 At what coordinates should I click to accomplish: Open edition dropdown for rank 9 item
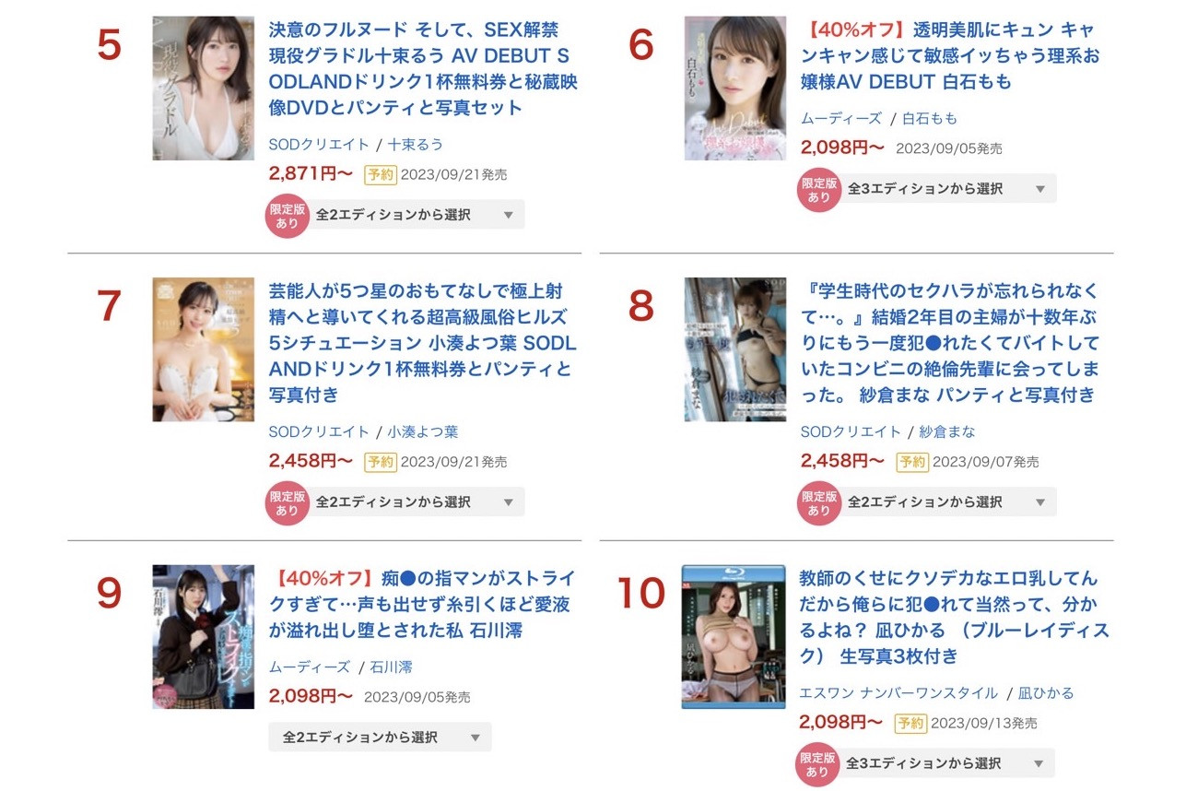pyautogui.click(x=380, y=738)
